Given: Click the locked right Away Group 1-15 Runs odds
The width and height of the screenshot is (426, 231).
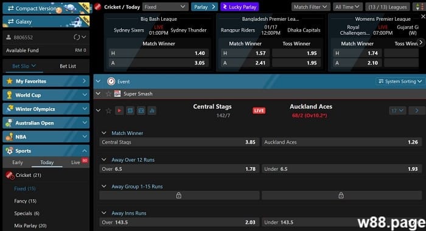Looking at the screenshot, I should pyautogui.click(x=341, y=195).
